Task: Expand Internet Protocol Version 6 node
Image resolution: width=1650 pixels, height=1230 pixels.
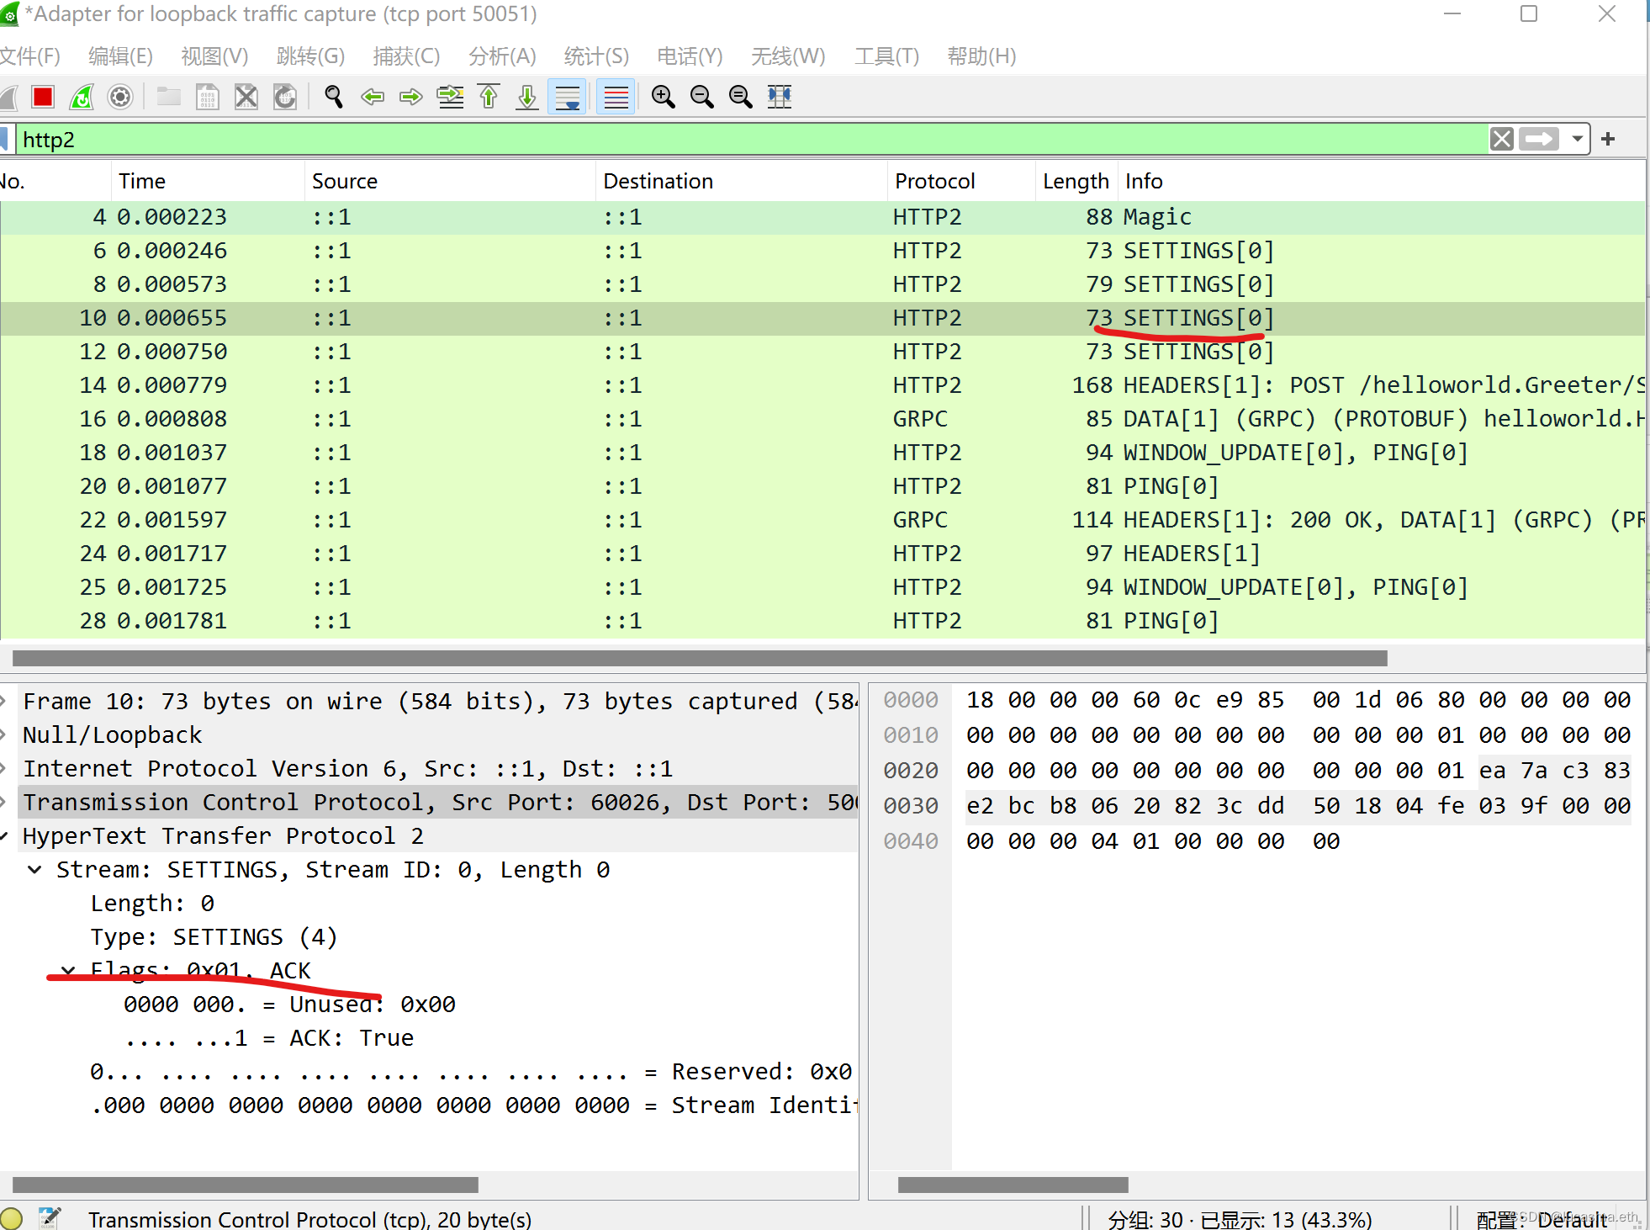Action: point(3,768)
